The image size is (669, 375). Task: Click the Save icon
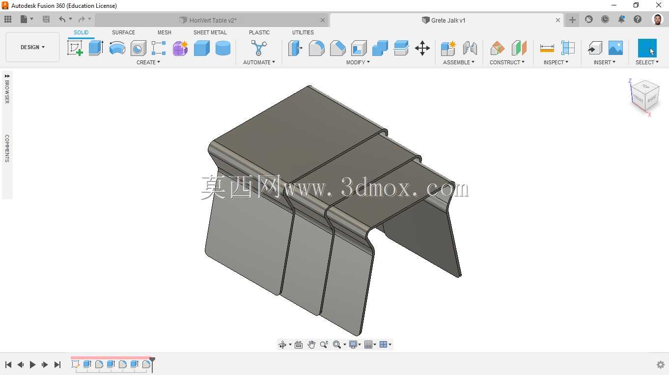[x=46, y=19]
